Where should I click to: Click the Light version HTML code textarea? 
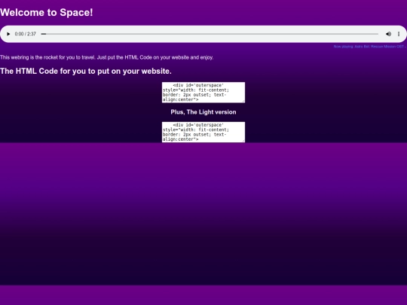[x=203, y=132]
